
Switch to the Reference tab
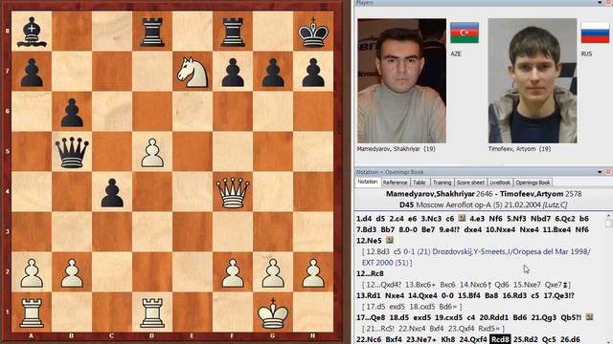click(x=395, y=183)
